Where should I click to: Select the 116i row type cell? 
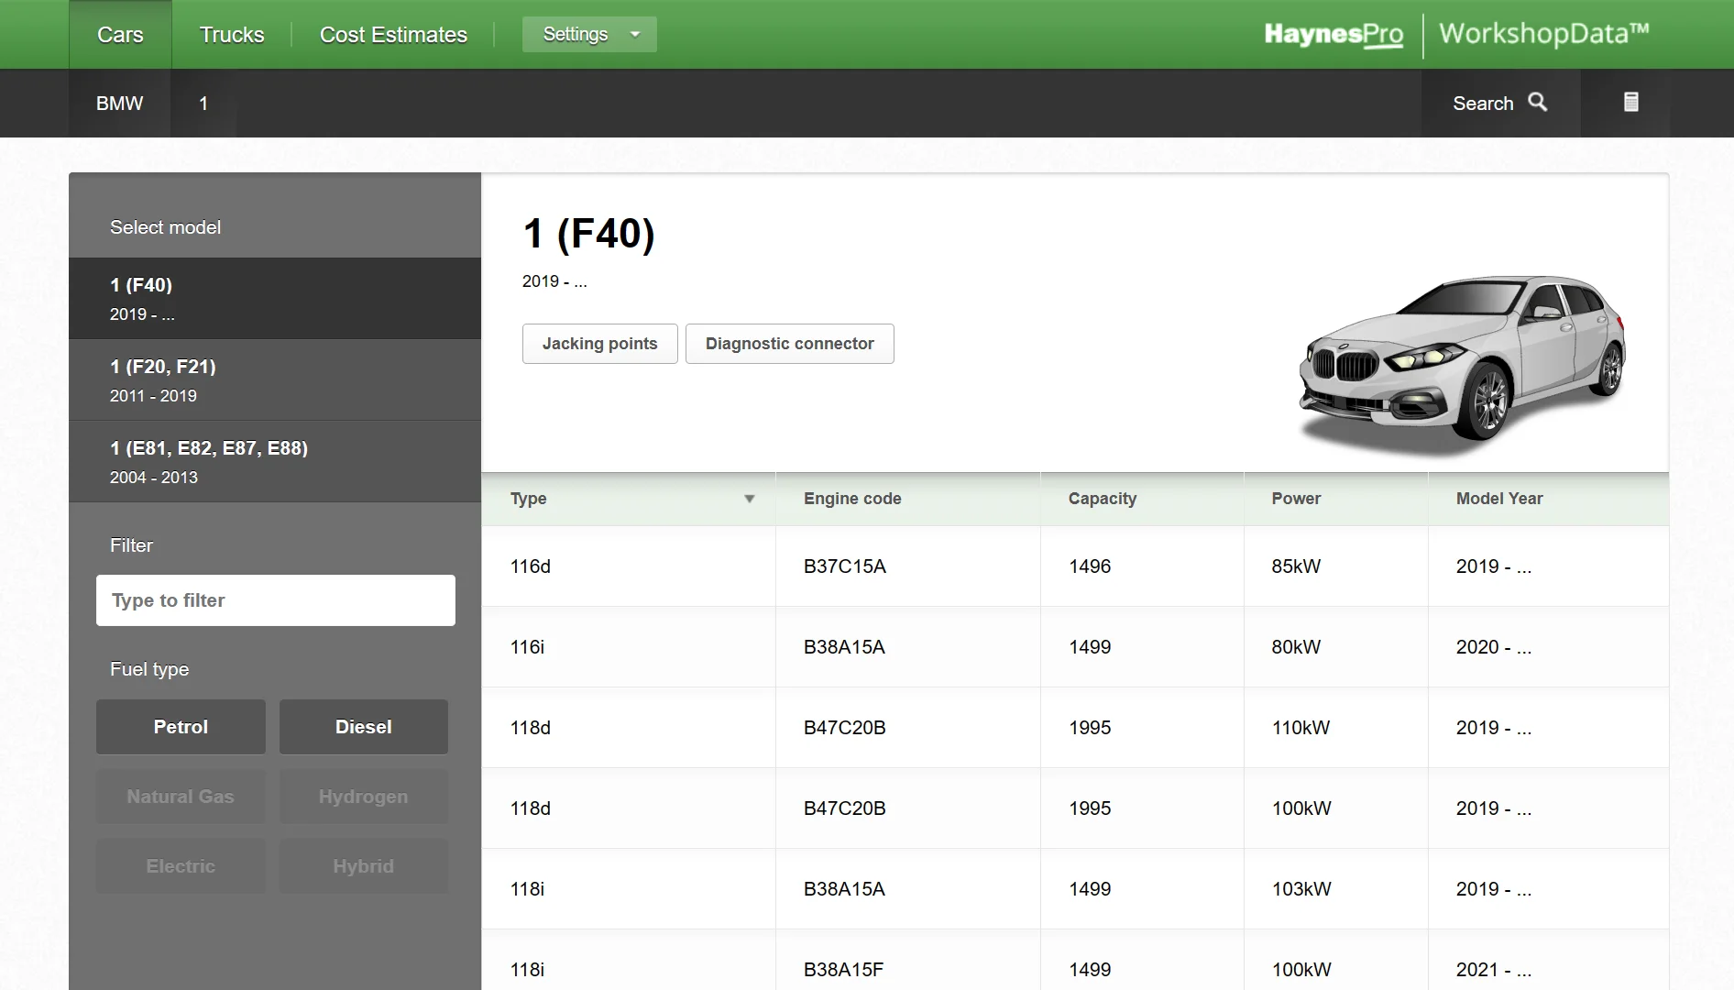point(629,647)
